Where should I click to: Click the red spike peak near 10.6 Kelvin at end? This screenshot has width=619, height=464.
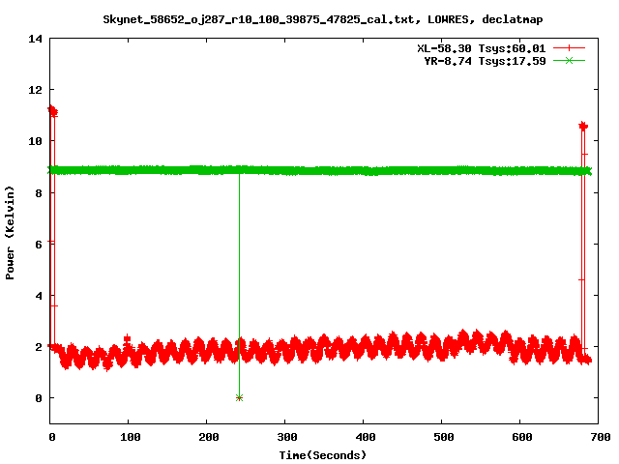click(x=583, y=127)
